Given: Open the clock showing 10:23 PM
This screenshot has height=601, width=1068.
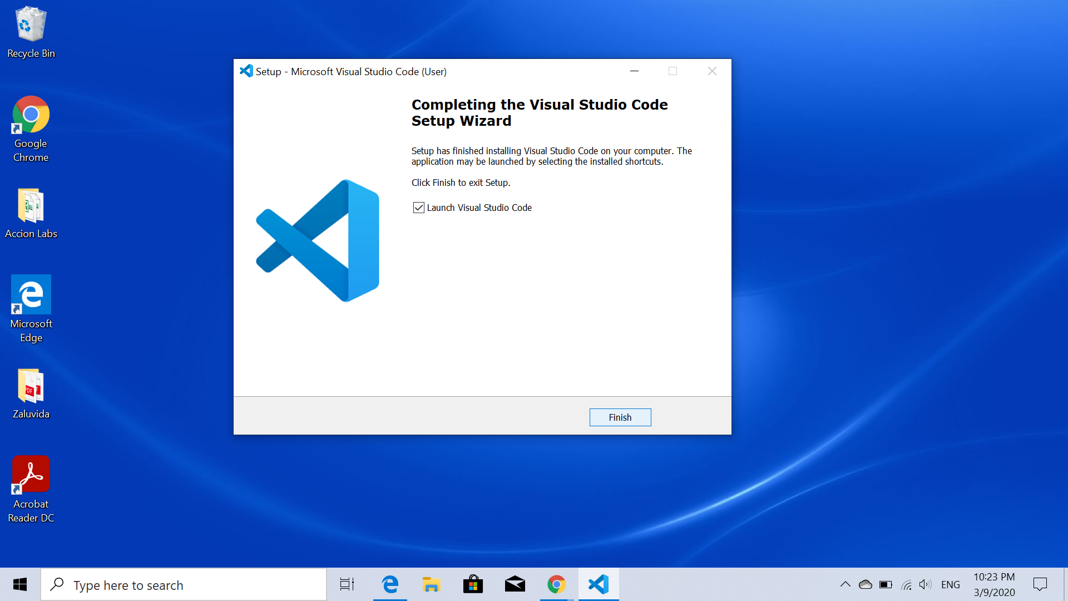Looking at the screenshot, I should coord(994,584).
